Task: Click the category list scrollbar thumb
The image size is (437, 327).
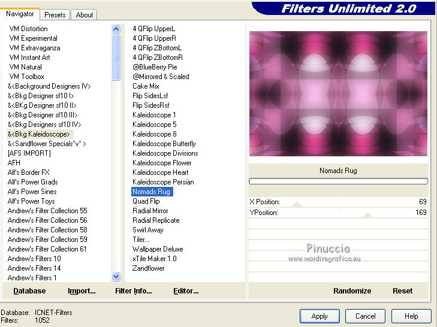Action: coord(116,57)
